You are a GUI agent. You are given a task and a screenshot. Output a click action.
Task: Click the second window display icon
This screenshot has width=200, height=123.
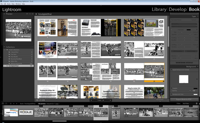pos(6,104)
